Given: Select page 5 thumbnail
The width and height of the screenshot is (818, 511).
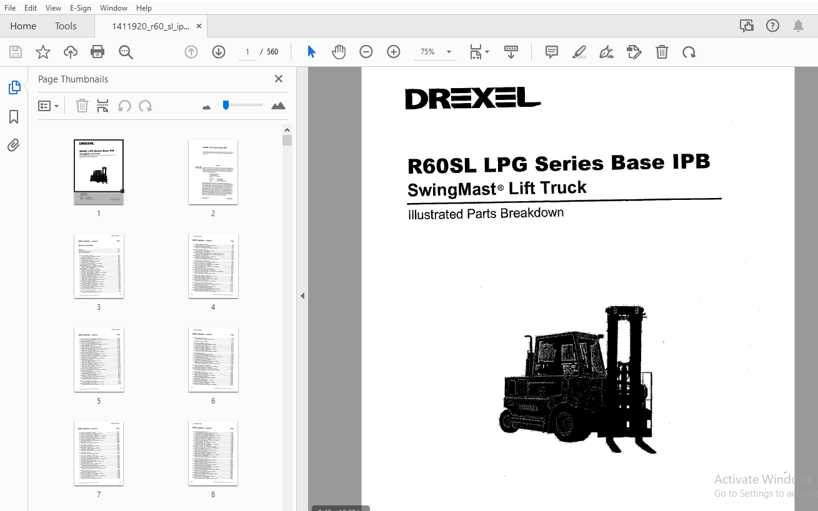Looking at the screenshot, I should click(x=99, y=359).
